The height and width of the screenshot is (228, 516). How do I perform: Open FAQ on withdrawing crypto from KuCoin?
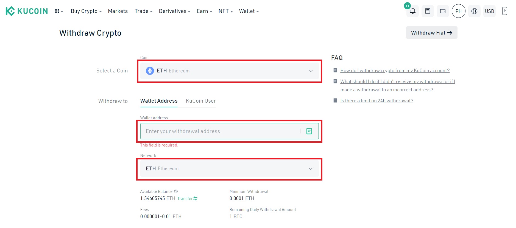(395, 71)
